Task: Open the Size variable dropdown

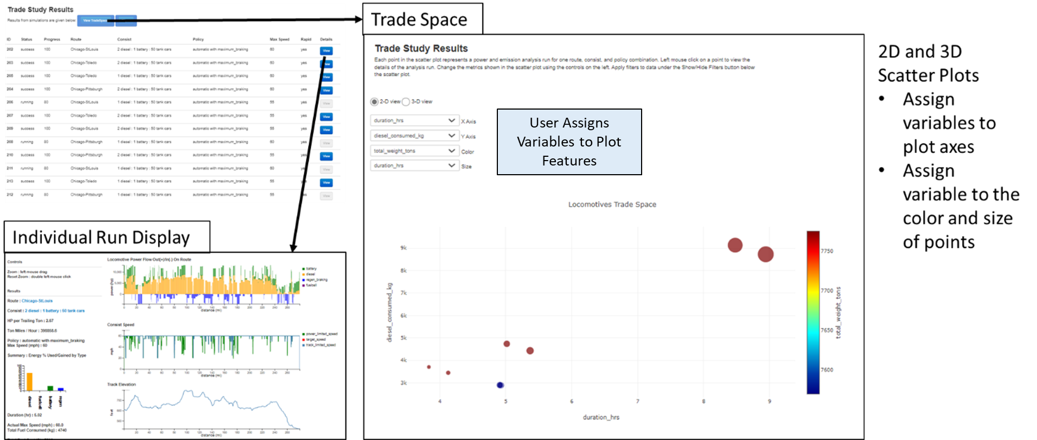Action: click(x=415, y=165)
